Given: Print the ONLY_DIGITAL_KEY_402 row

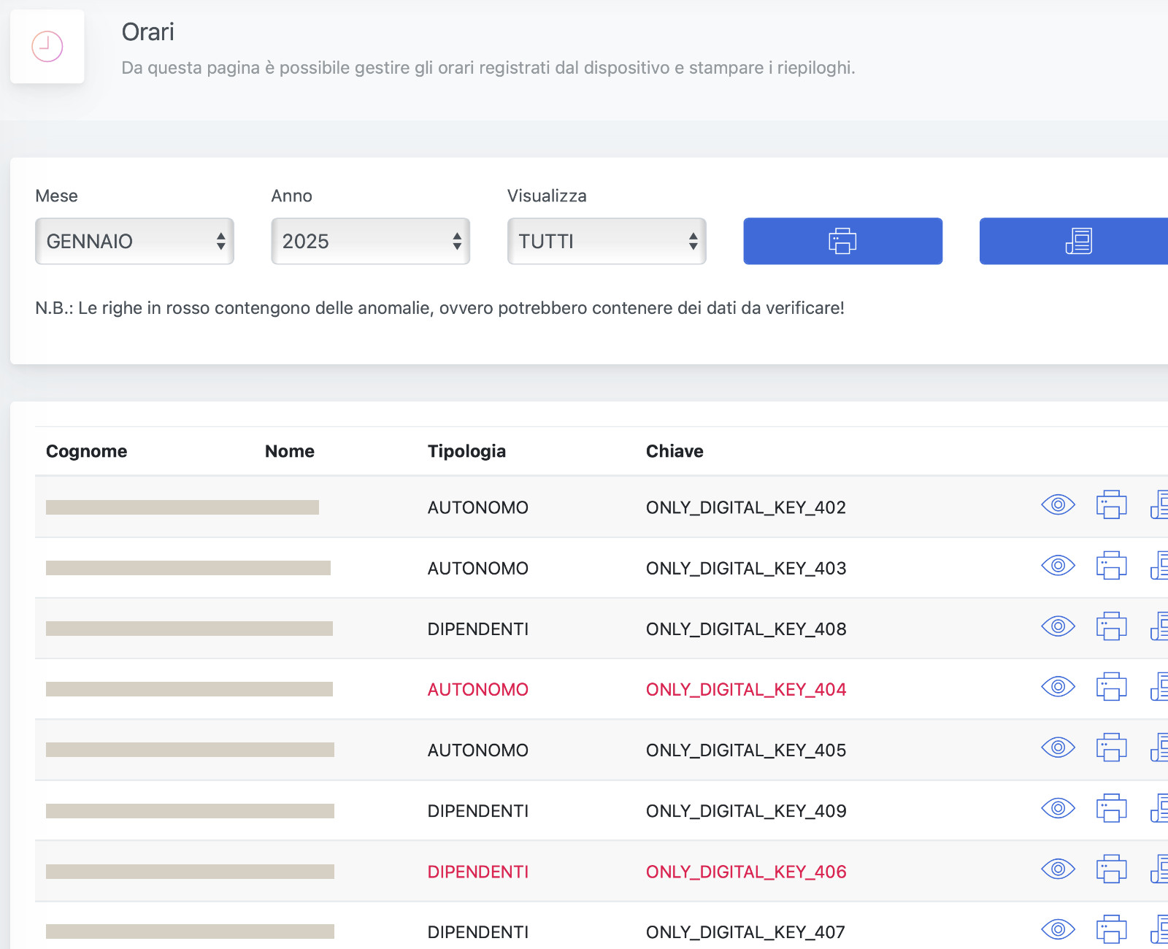Looking at the screenshot, I should tap(1111, 505).
